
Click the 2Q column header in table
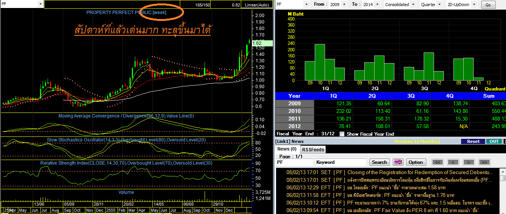(372, 96)
